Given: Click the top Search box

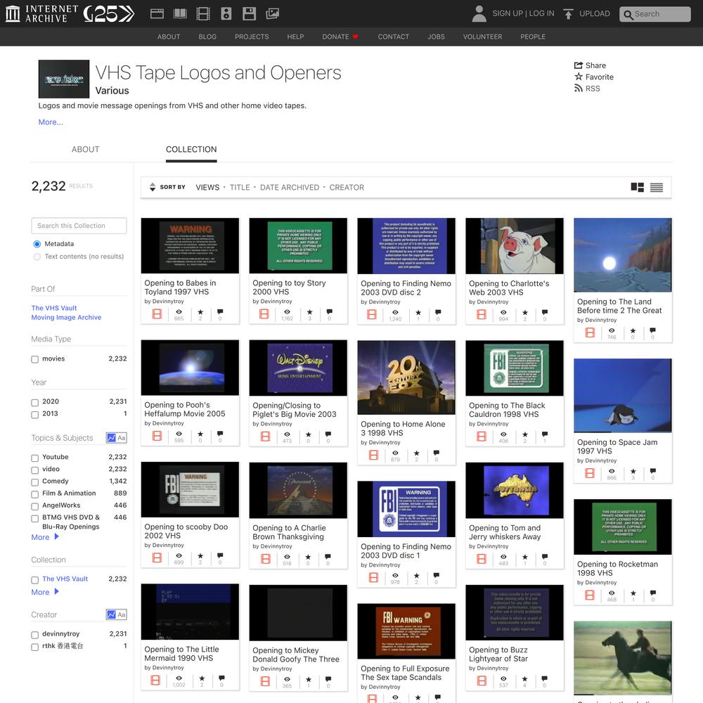Looking at the screenshot, I should pos(655,14).
